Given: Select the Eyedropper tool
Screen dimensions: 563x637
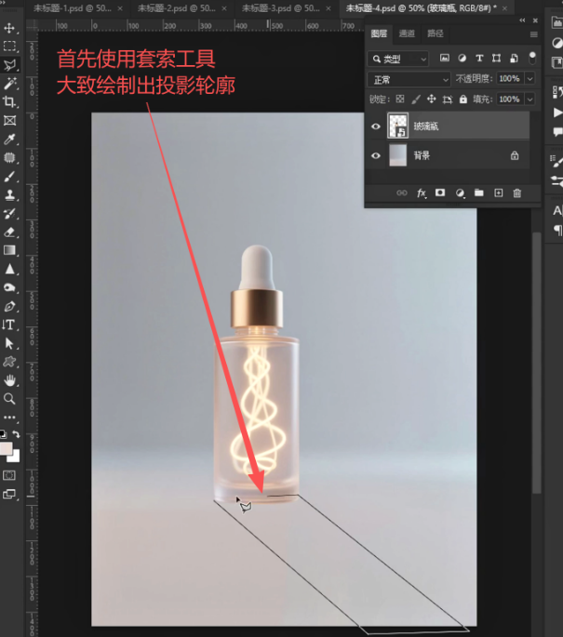Looking at the screenshot, I should click(9, 139).
